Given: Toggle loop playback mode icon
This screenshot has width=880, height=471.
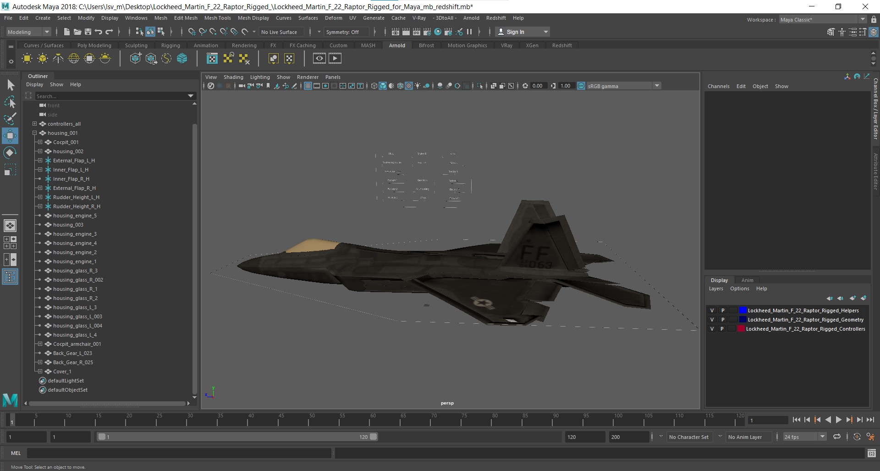Looking at the screenshot, I should (837, 437).
